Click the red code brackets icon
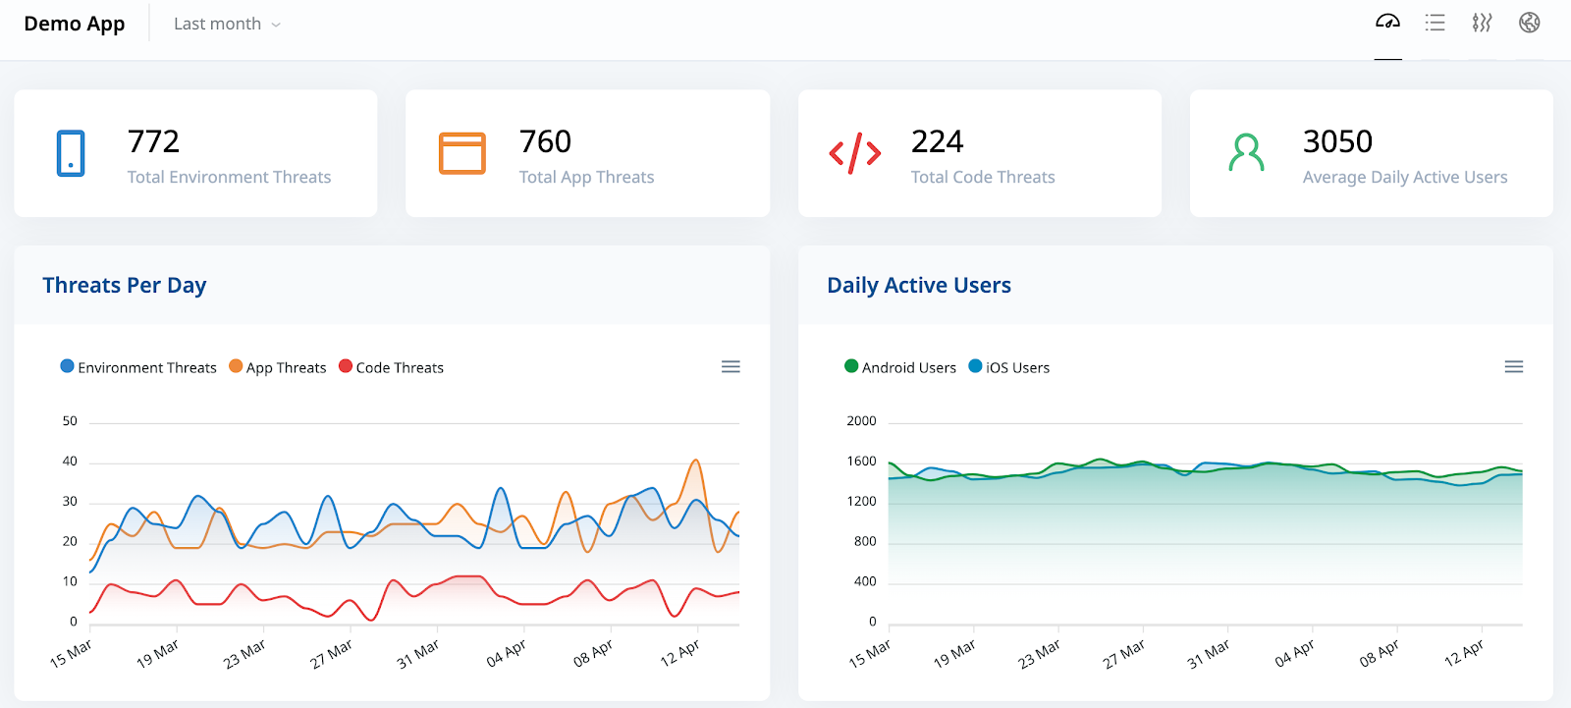Image resolution: width=1571 pixels, height=708 pixels. click(855, 153)
